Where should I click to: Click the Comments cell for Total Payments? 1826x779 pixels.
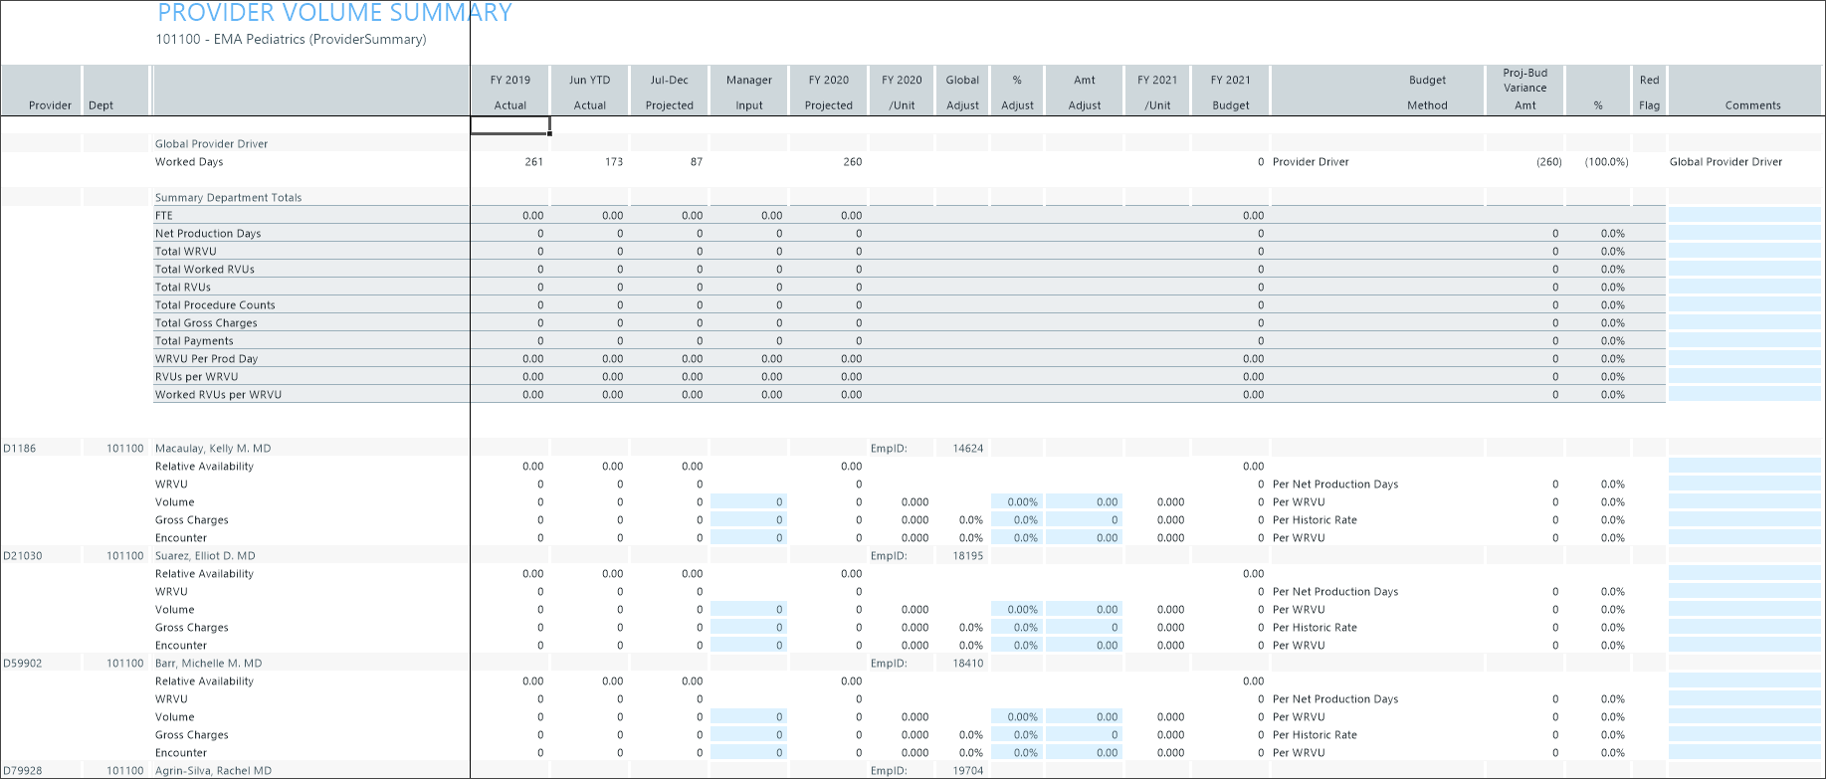coord(1744,341)
